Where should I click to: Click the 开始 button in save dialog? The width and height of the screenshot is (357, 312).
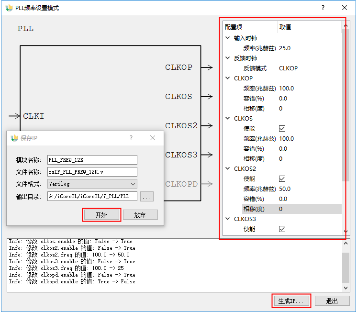(101, 215)
